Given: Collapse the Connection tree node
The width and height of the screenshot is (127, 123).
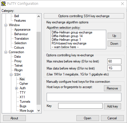Looking at the screenshot, I should pos(6,52).
